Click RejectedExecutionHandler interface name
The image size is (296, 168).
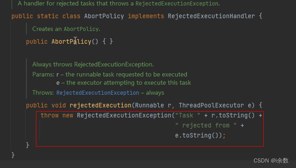pyautogui.click(x=211, y=16)
